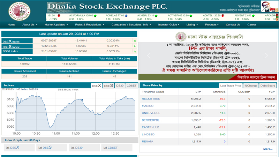Click the Dhaka Stock Exchange logo
Viewport: 279px width, 157px height.
tap(20, 11)
